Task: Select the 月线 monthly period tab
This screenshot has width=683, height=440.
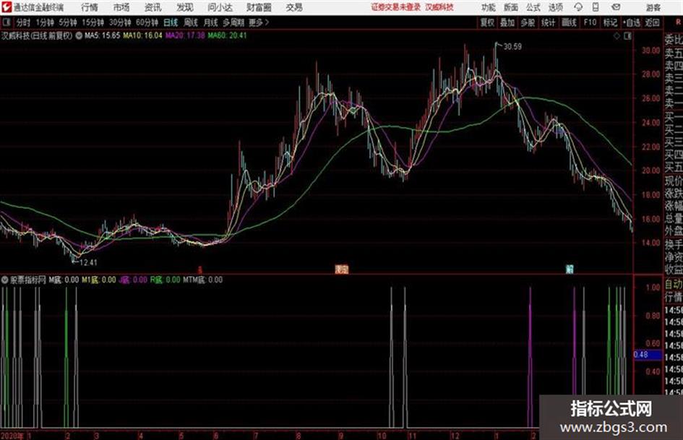Action: point(211,22)
